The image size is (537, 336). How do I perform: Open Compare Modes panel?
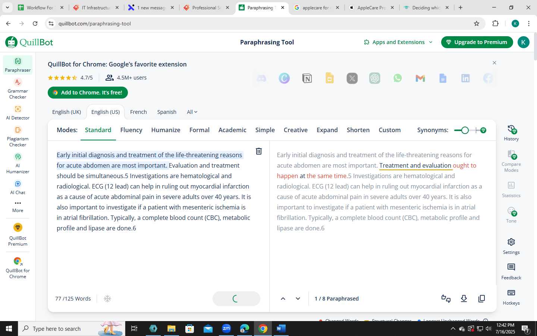coord(511,161)
